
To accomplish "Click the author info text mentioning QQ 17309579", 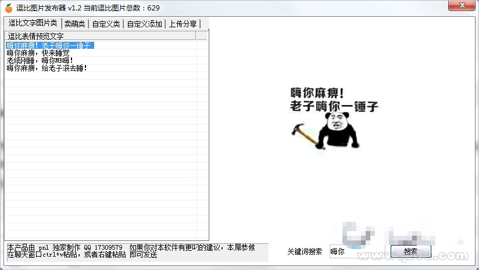I will (131, 247).
